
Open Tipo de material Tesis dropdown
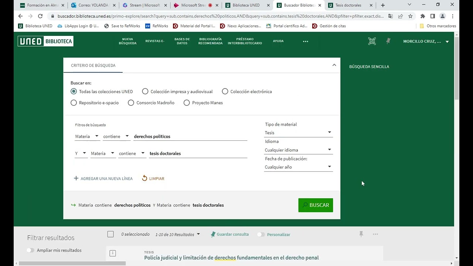click(298, 133)
